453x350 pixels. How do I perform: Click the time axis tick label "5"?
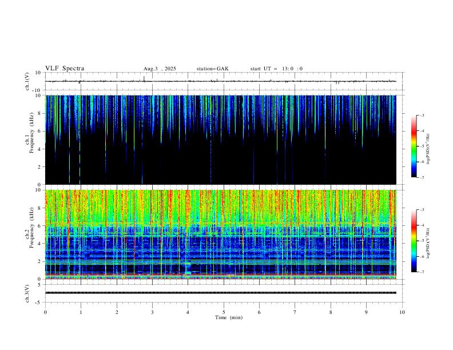tap(224, 312)
